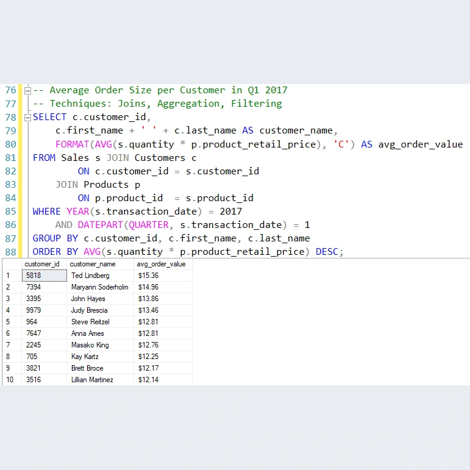
Task: Click the year value 2017 on line 85
Action: pos(231,212)
